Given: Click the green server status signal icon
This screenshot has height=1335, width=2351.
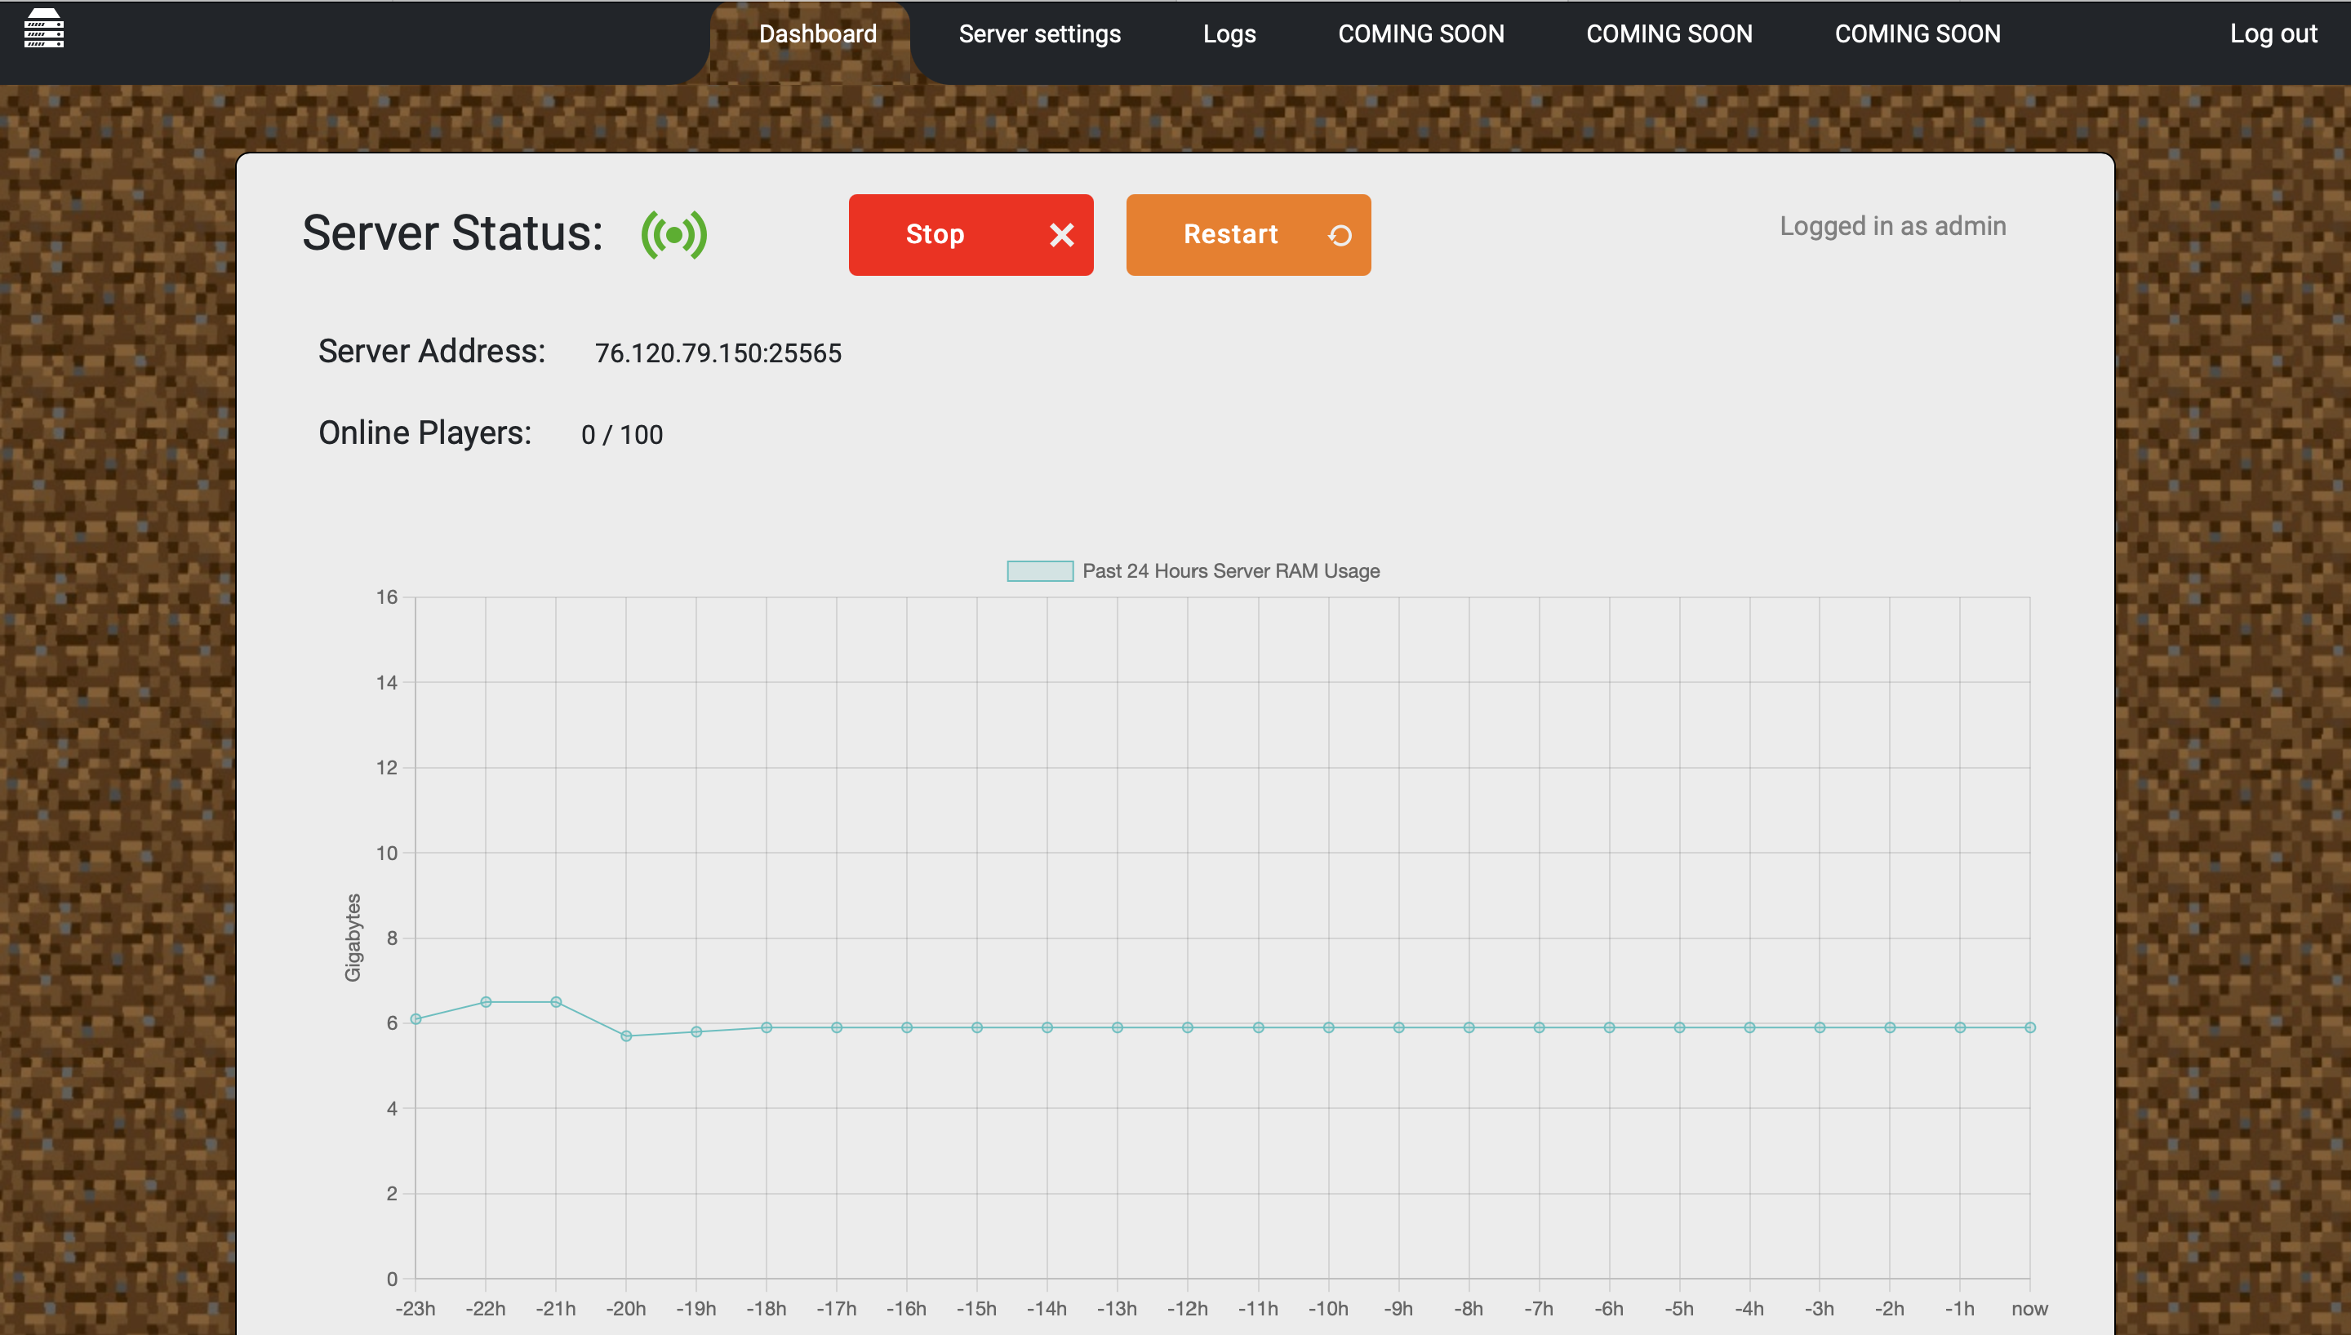Looking at the screenshot, I should coord(674,235).
